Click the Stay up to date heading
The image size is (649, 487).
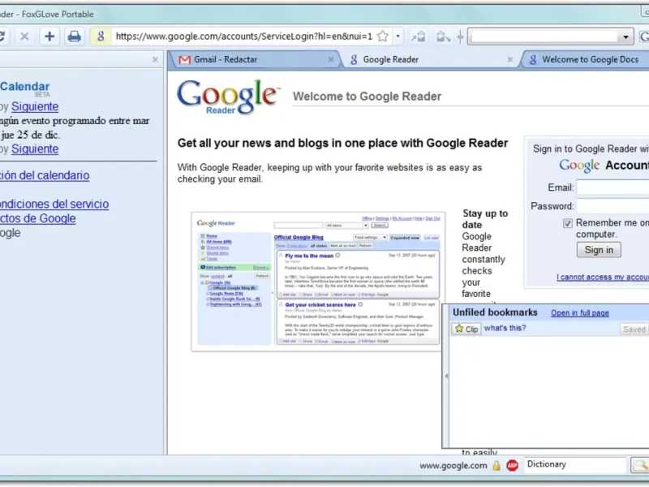coord(485,219)
